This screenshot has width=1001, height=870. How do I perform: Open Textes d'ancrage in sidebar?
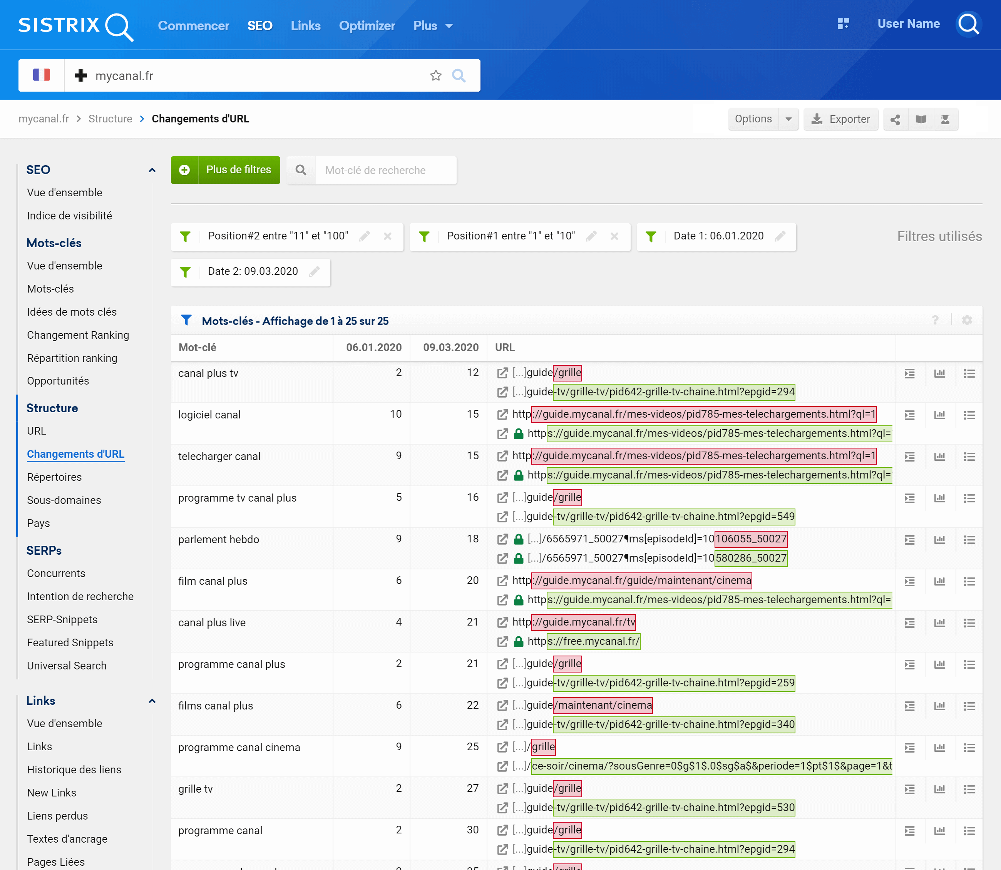point(67,840)
